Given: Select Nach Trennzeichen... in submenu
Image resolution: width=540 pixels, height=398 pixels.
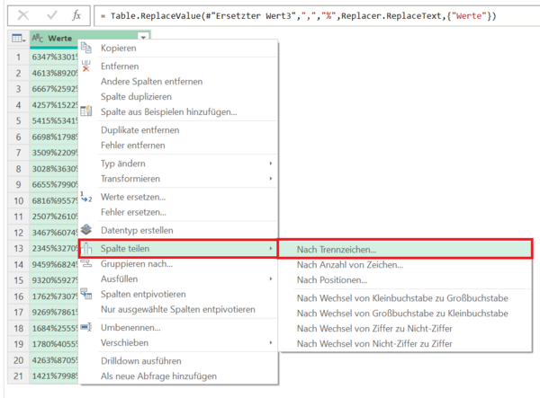Looking at the screenshot, I should coord(337,248).
